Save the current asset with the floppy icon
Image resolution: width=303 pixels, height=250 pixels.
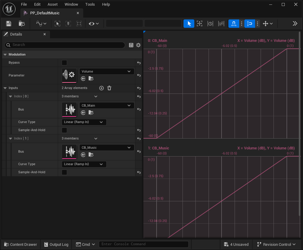point(9,24)
